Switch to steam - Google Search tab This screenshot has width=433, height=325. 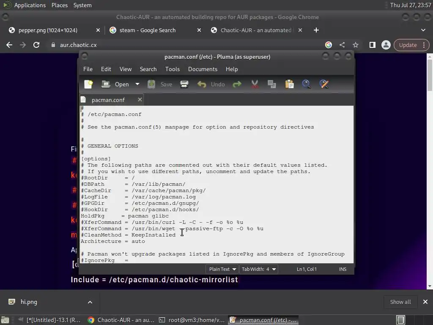point(155,30)
